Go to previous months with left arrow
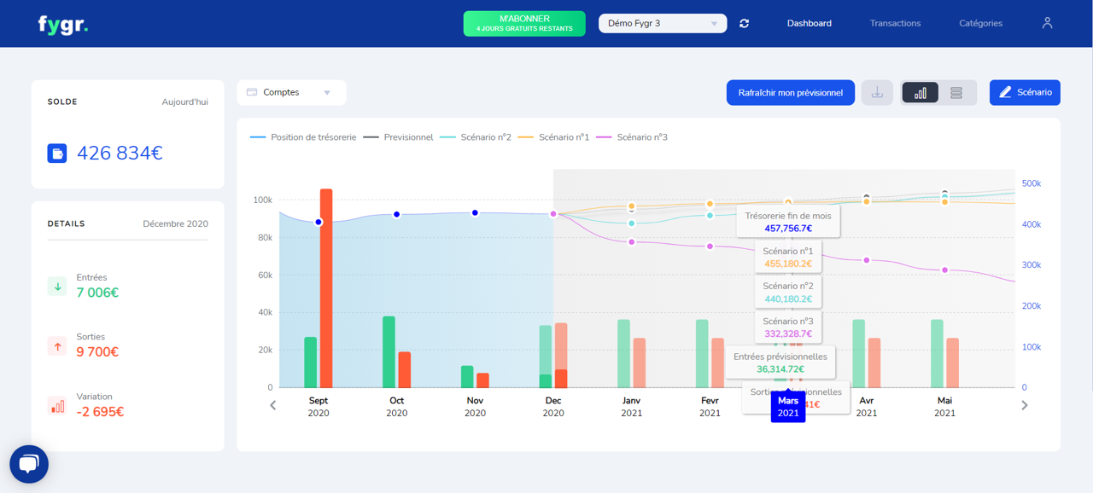This screenshot has height=493, width=1093. coord(273,405)
